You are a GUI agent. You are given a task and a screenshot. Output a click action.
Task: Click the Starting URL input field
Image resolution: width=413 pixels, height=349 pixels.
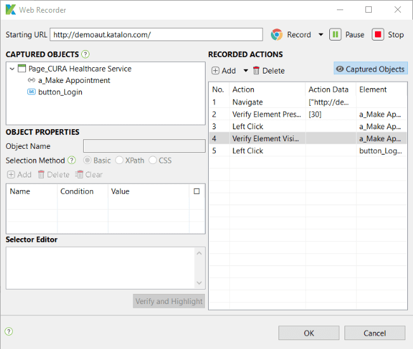coord(156,35)
